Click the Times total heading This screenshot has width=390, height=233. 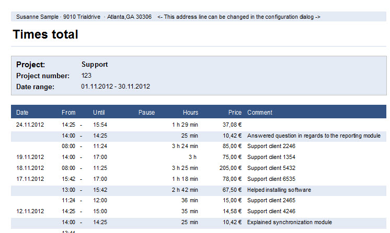(45, 34)
